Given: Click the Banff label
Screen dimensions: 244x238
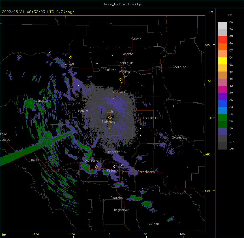Looking at the screenshot, I should [35, 160].
